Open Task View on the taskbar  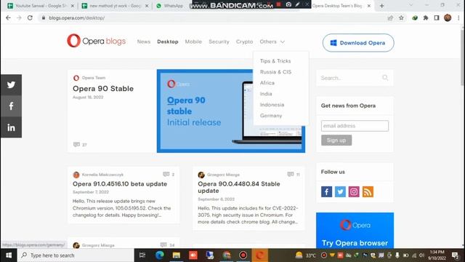[142, 255]
